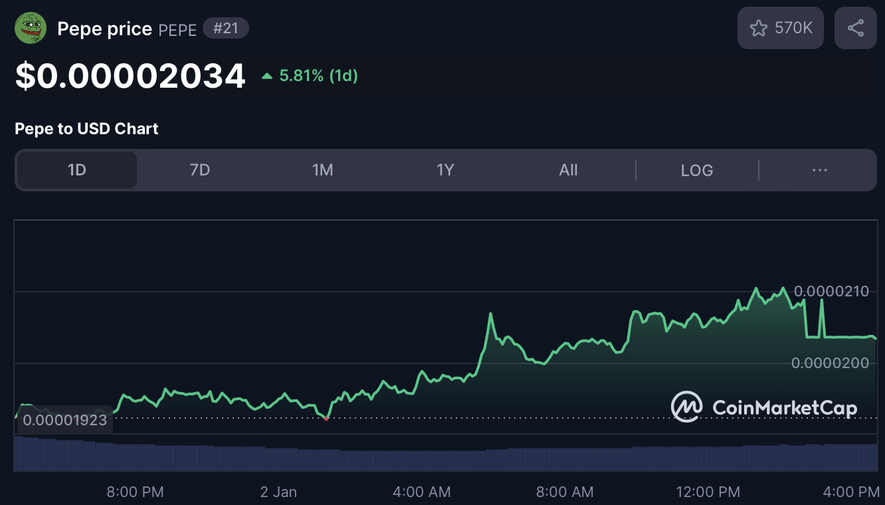
Task: Click the $0.00002034 current price
Action: click(x=131, y=76)
